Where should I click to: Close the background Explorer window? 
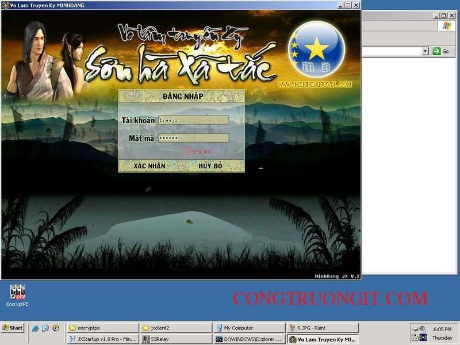[x=452, y=16]
